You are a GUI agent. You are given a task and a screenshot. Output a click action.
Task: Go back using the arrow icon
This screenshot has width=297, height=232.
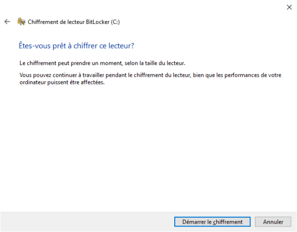[x=7, y=22]
